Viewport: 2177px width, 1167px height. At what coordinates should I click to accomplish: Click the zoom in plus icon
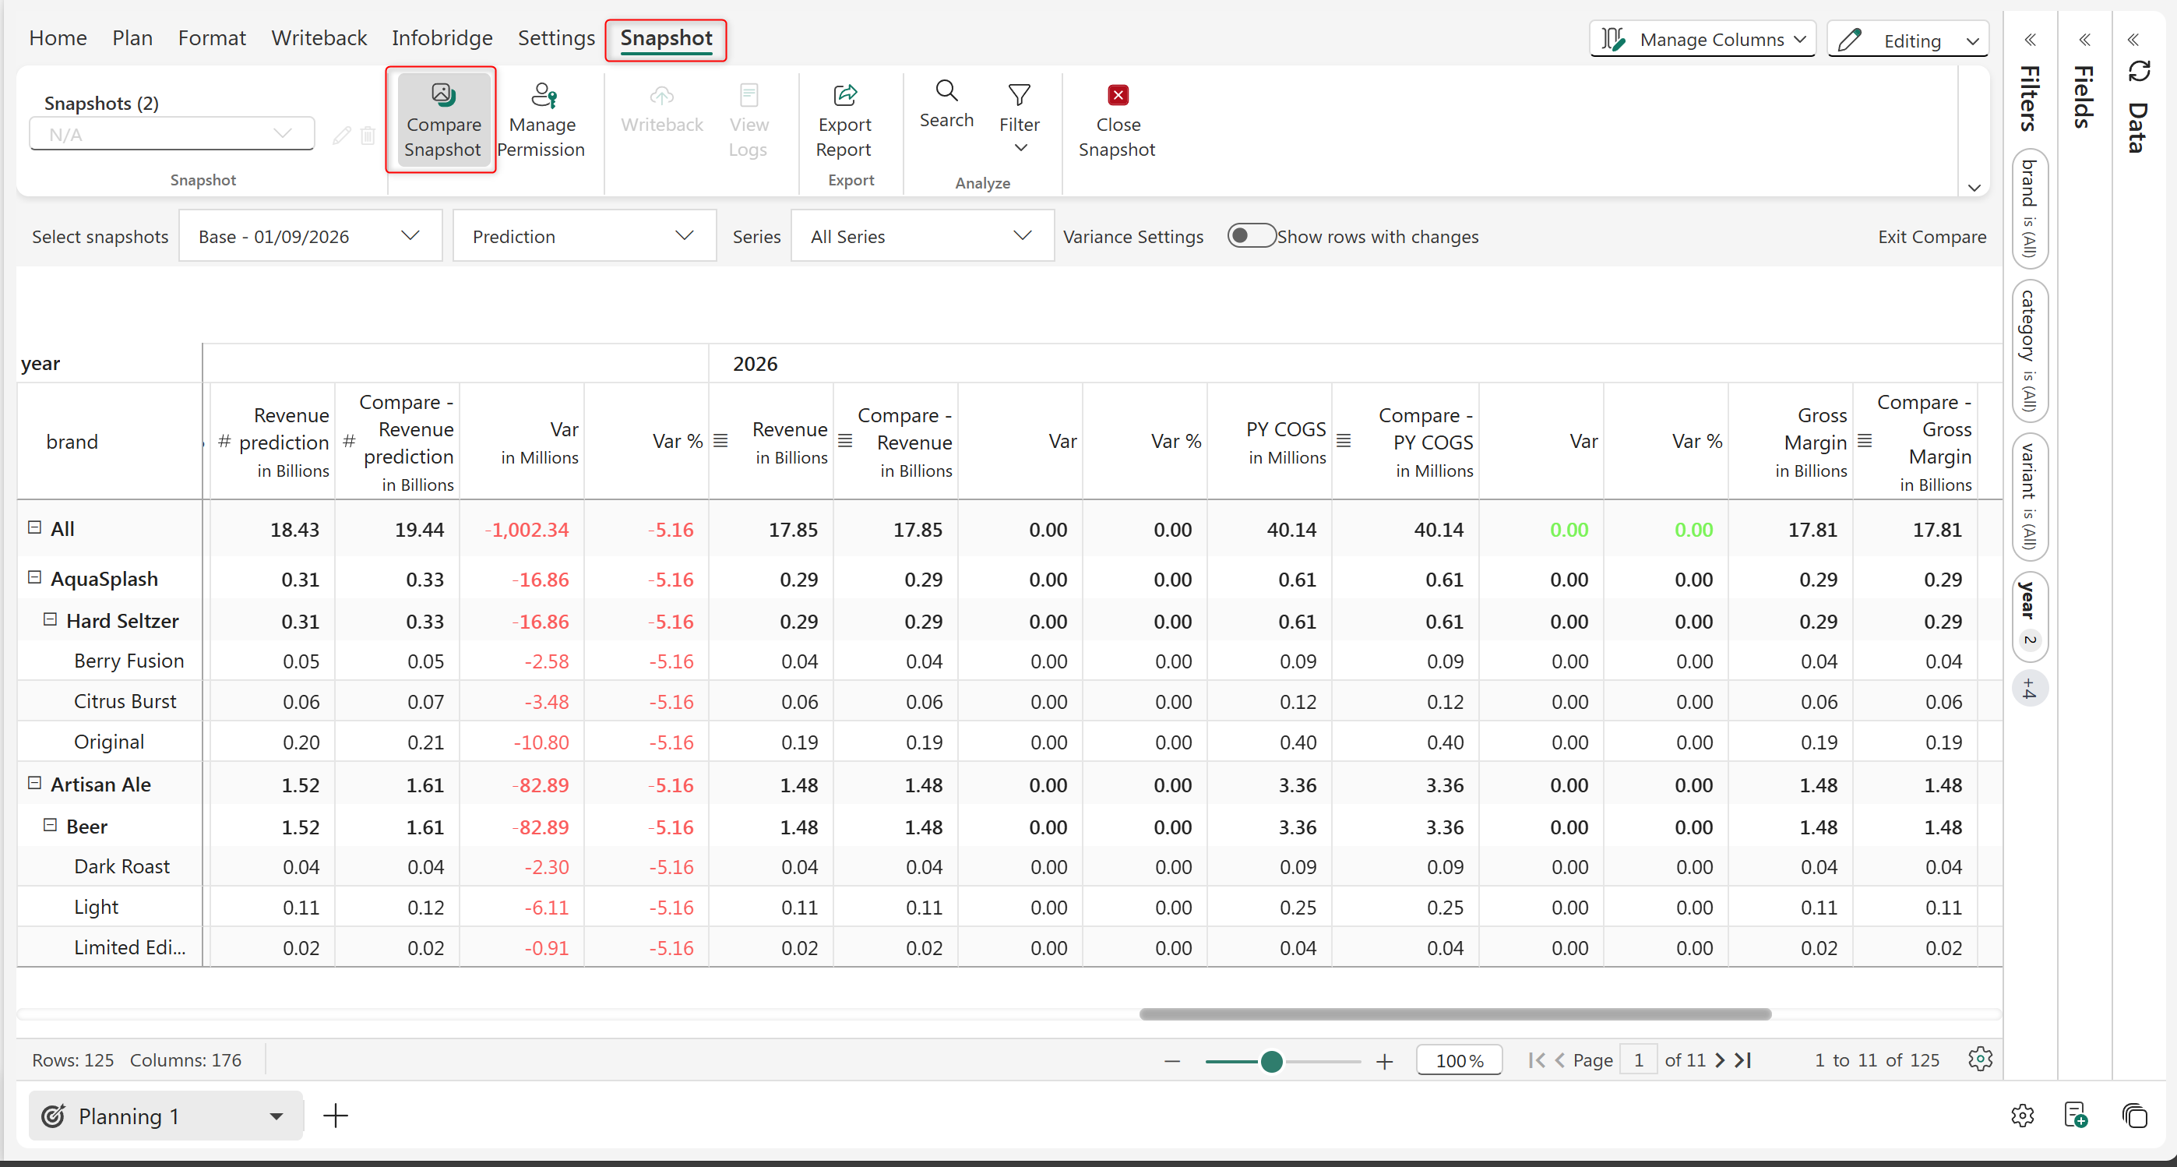click(x=1384, y=1061)
